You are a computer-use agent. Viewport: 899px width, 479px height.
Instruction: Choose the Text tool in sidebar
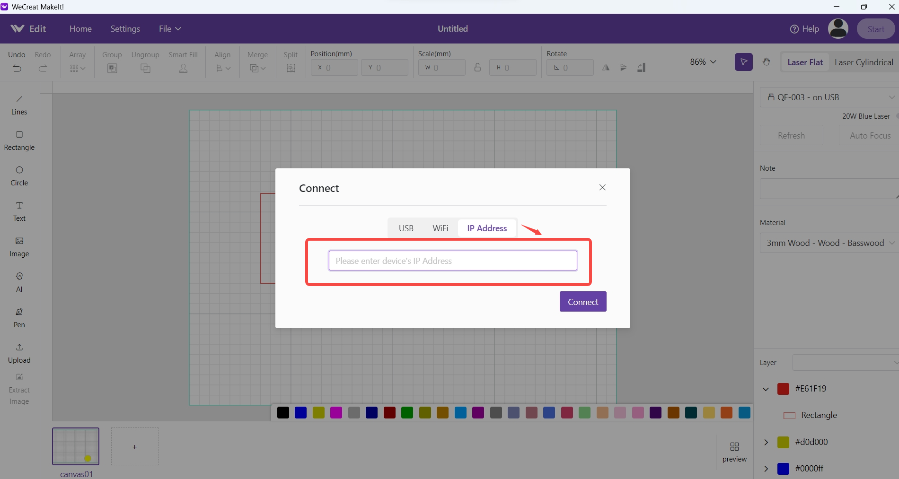(x=19, y=211)
